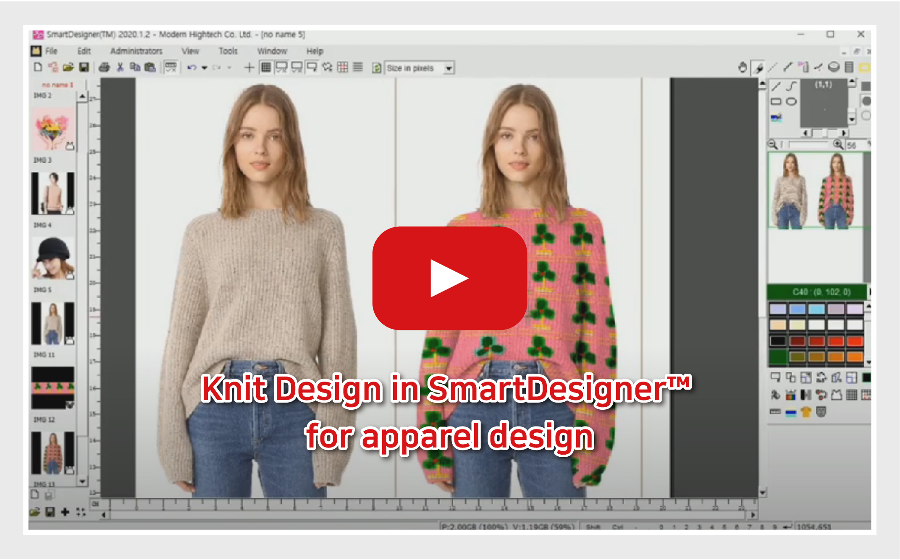This screenshot has width=900, height=560.
Task: Click the palette scroll up arrow
Action: point(868,306)
